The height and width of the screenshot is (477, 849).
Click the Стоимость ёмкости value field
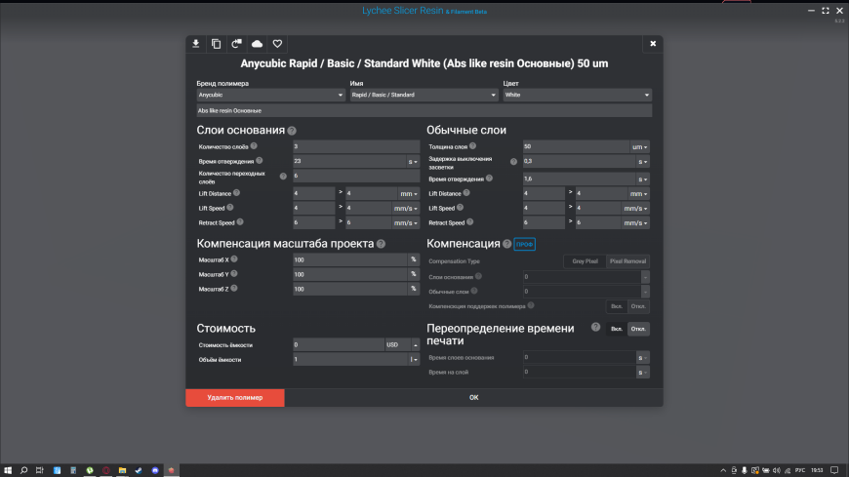[x=339, y=345]
